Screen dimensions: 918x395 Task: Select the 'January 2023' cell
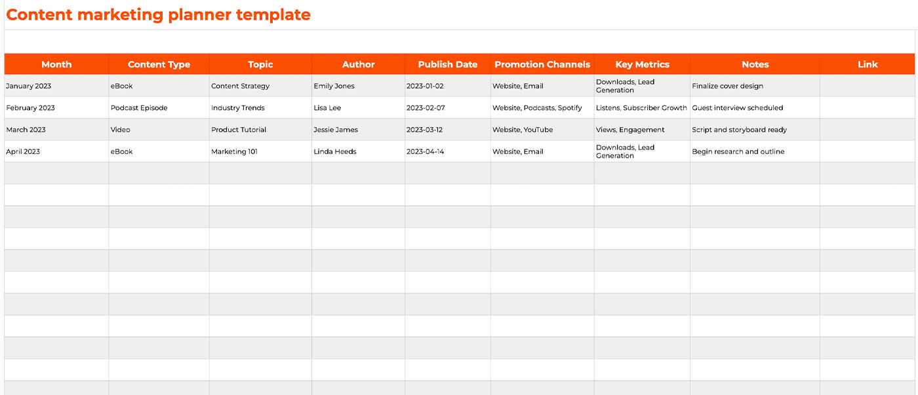pyautogui.click(x=56, y=86)
